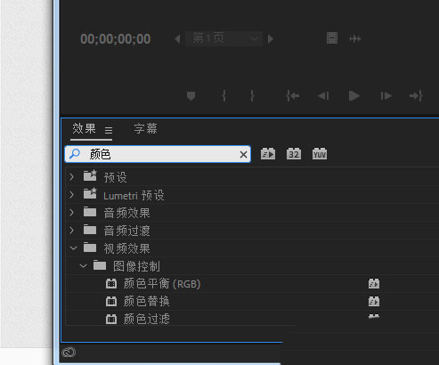
Task: Click accelerated badge on 颜色平衡 (RGB) row
Action: click(374, 284)
